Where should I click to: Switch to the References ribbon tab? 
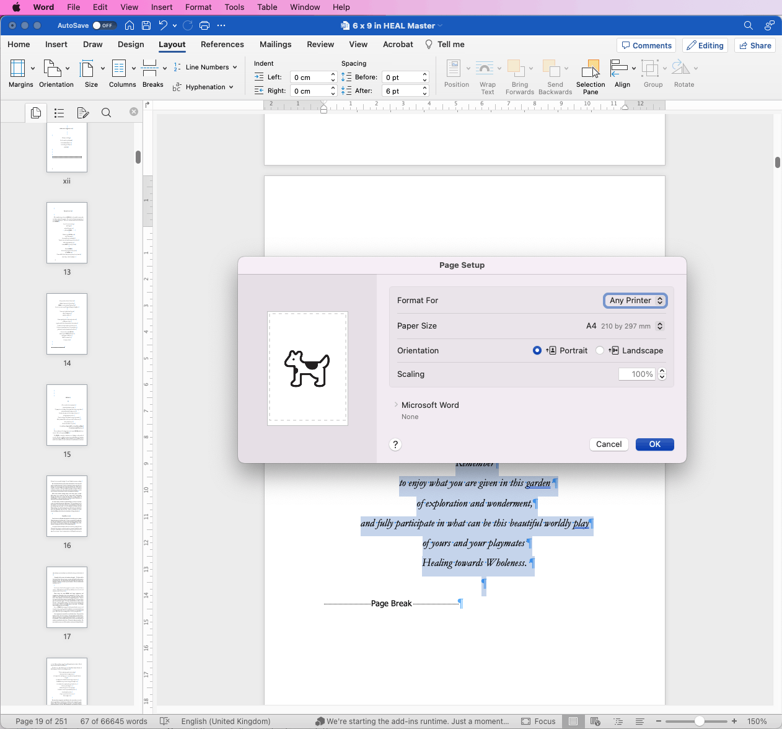tap(222, 44)
